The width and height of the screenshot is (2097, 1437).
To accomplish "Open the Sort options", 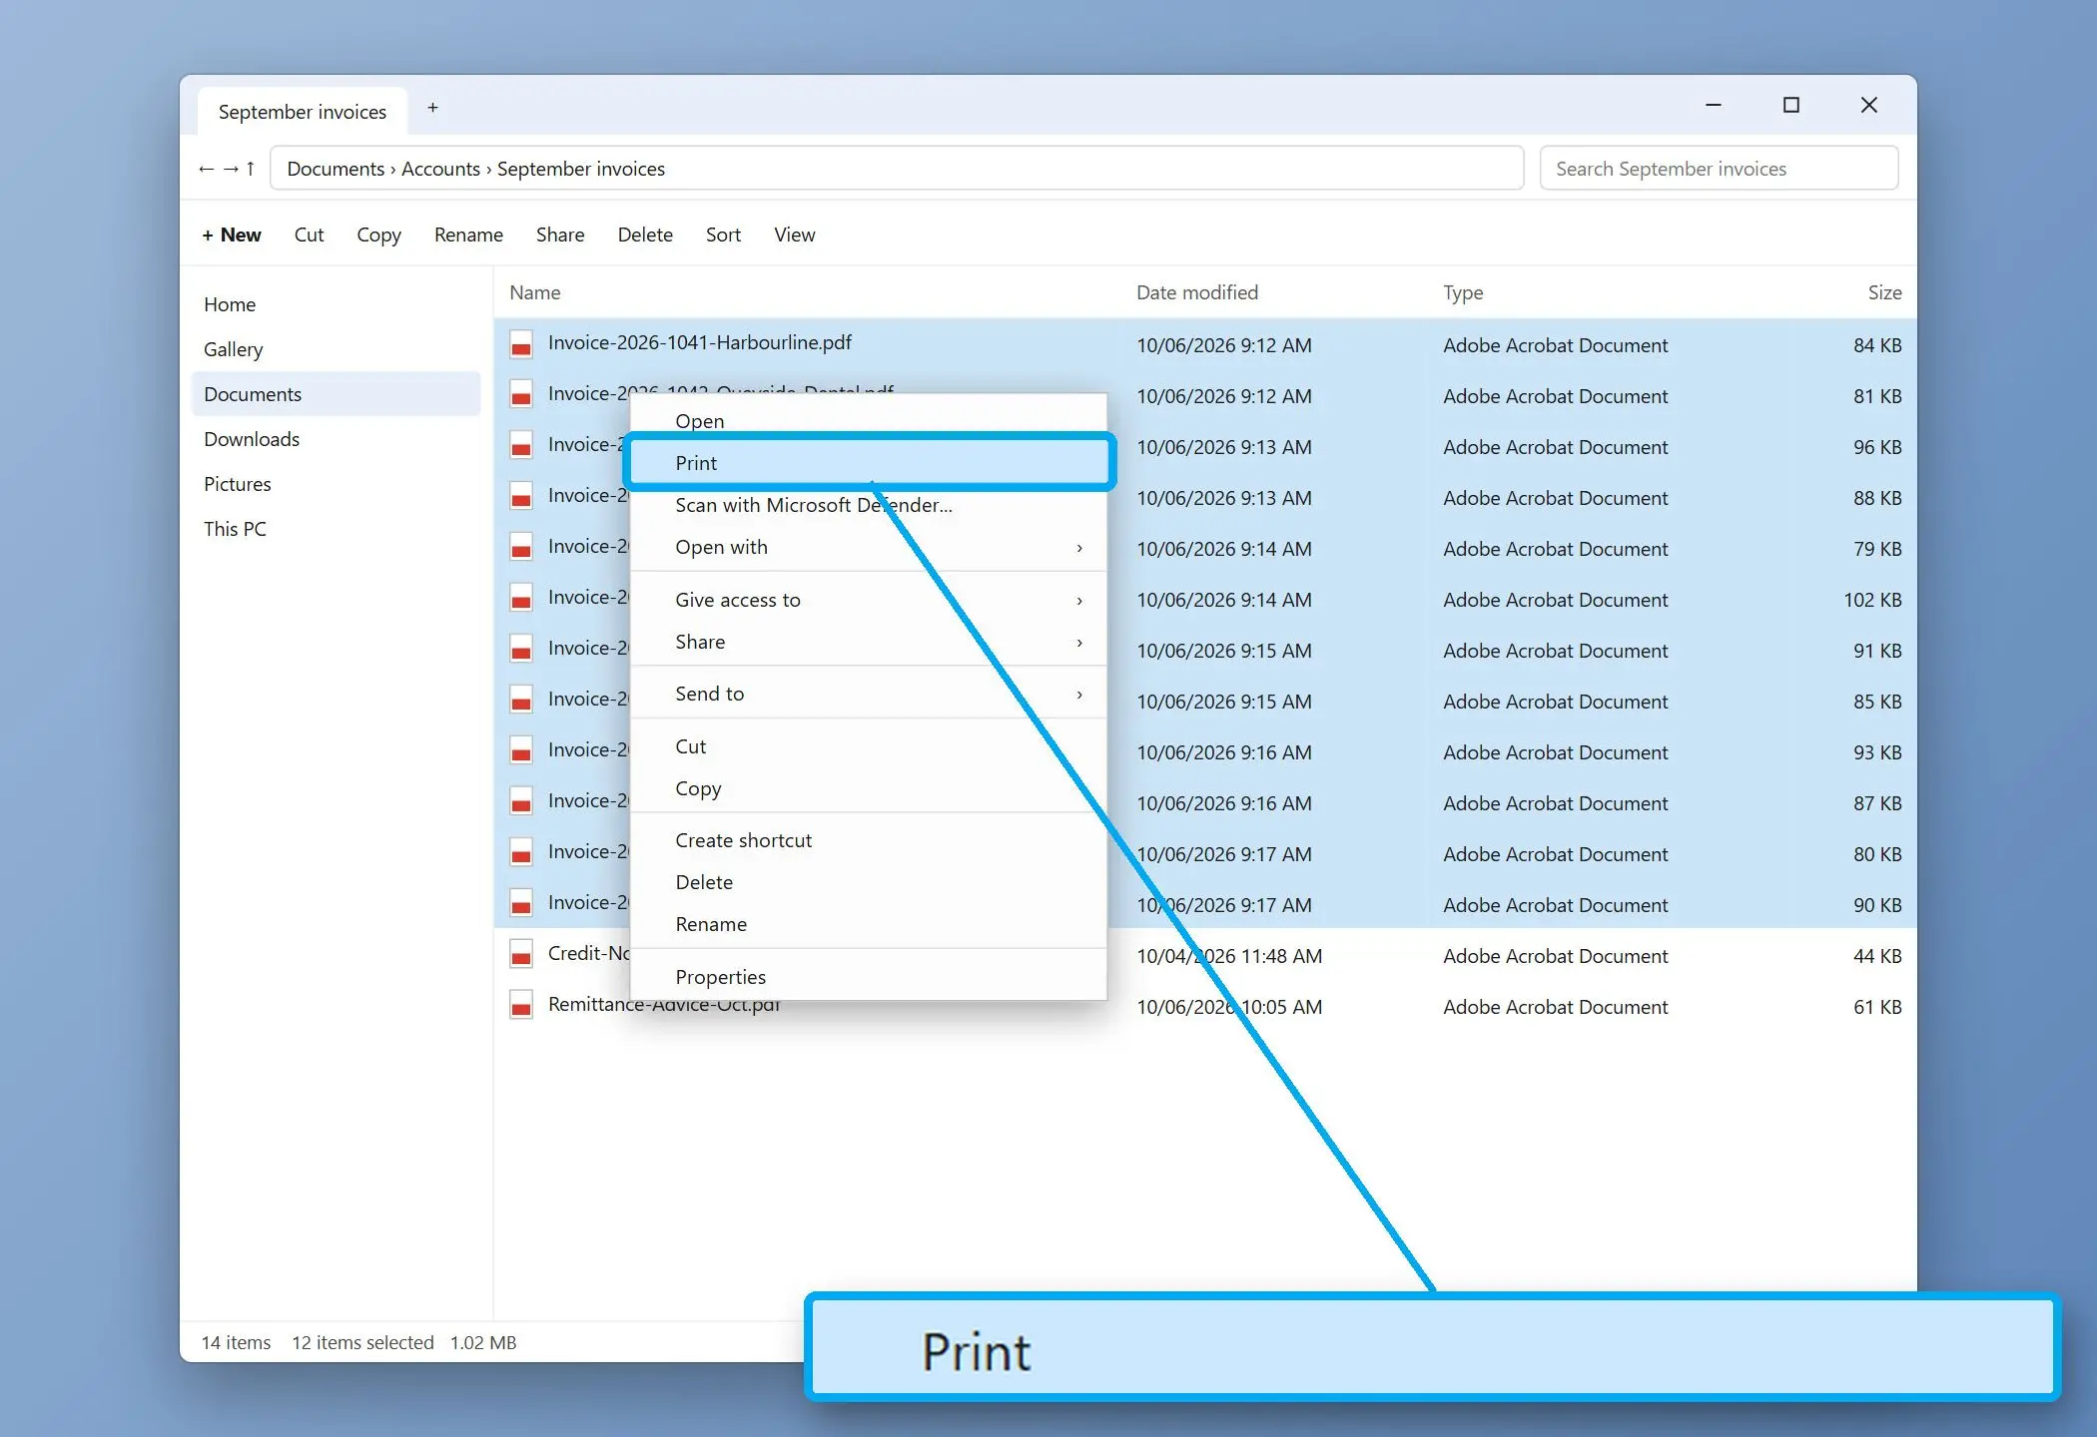I will [x=723, y=235].
